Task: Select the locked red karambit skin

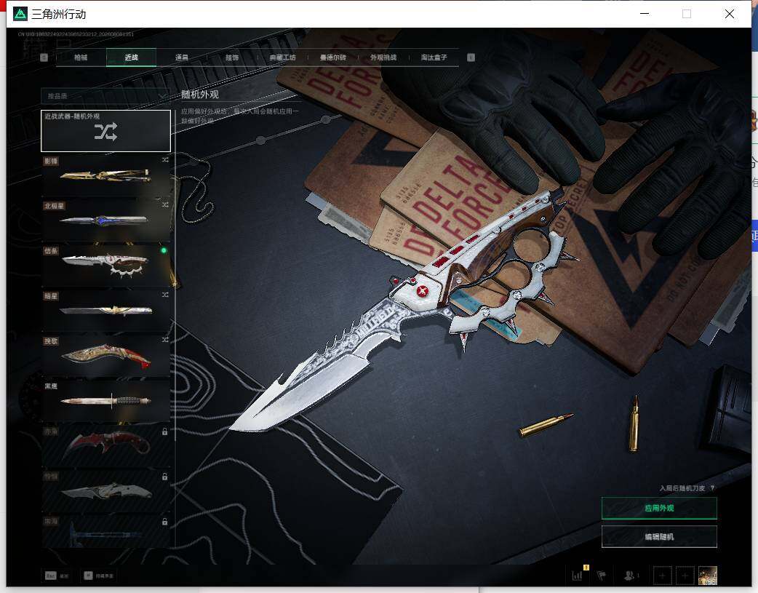Action: (x=105, y=445)
